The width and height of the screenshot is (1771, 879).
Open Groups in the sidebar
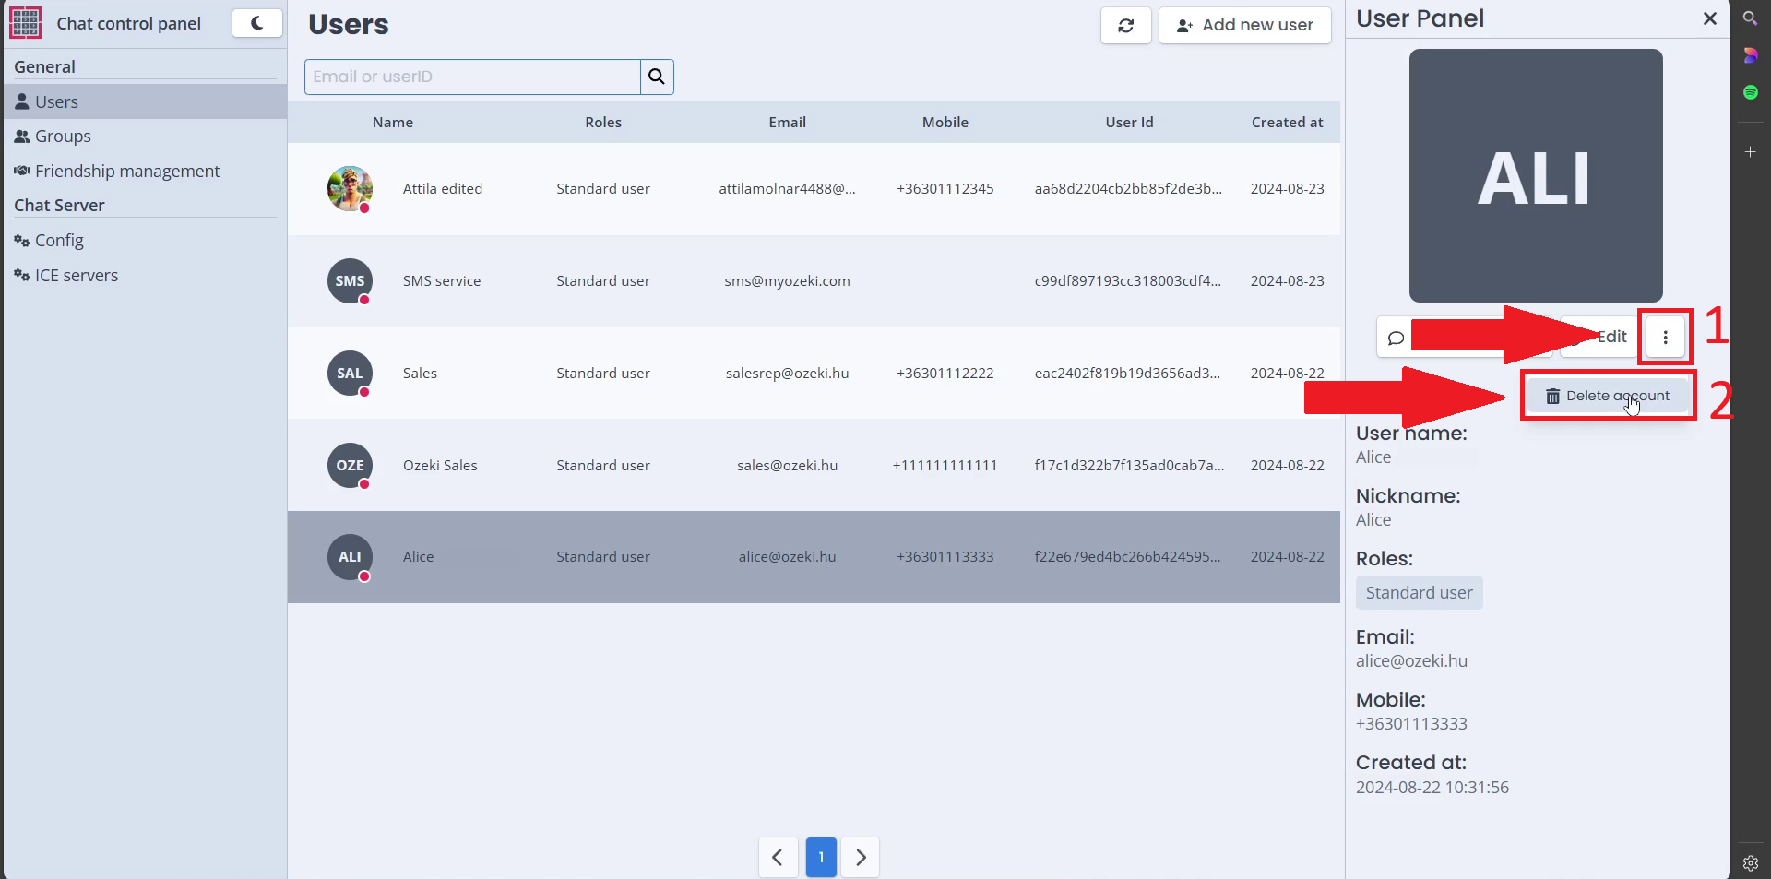click(63, 137)
